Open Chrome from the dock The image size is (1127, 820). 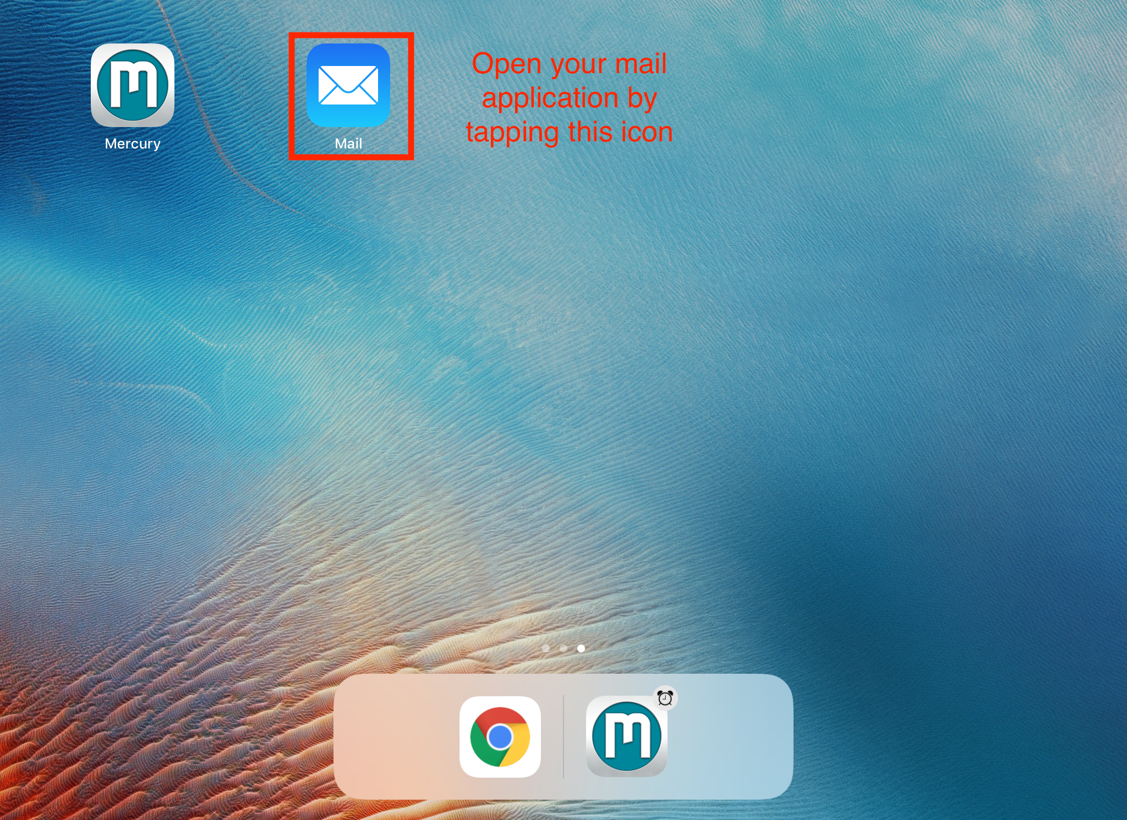(x=500, y=737)
